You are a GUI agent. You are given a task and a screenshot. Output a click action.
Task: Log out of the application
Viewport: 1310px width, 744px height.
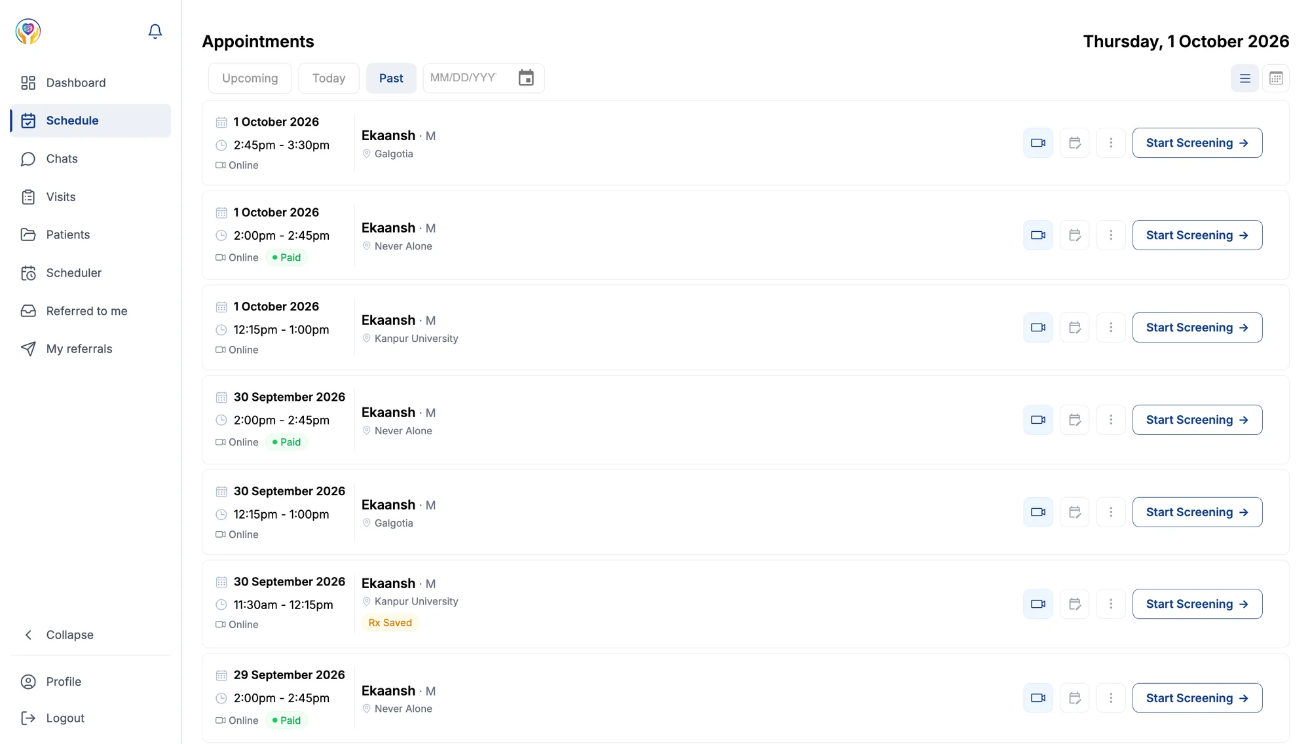pos(90,718)
